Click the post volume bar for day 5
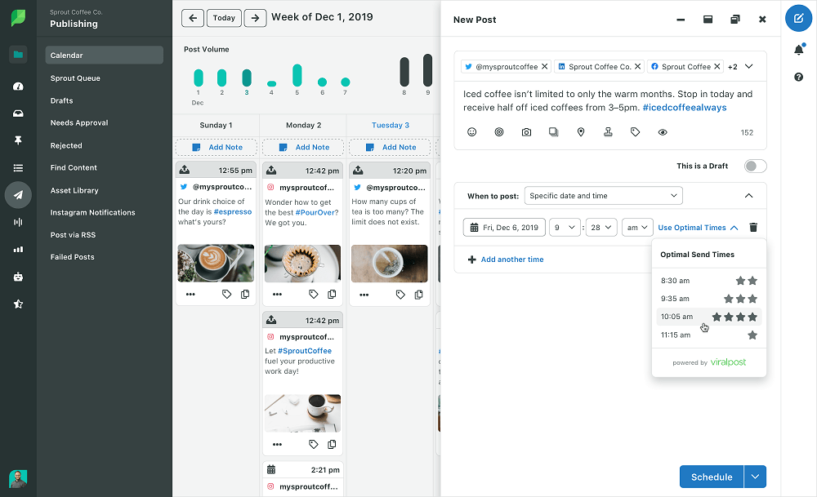This screenshot has height=497, width=817. (x=297, y=75)
